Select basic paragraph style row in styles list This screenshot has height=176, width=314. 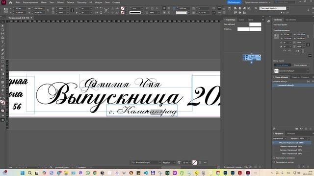[293, 85]
